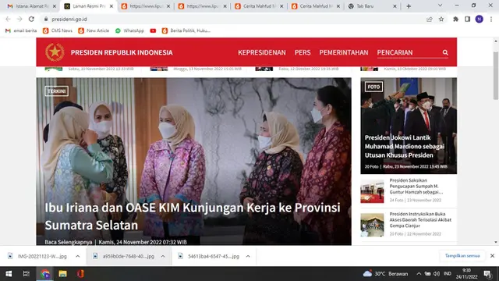This screenshot has width=499, height=281.
Task: Open Chrome from the taskbar
Action: [45, 274]
